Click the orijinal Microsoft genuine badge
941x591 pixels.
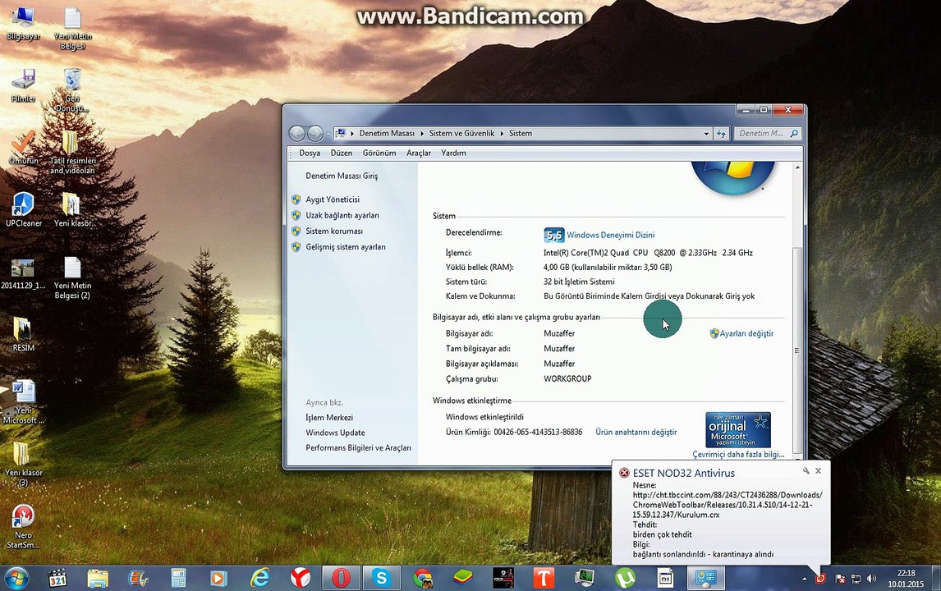coord(738,429)
